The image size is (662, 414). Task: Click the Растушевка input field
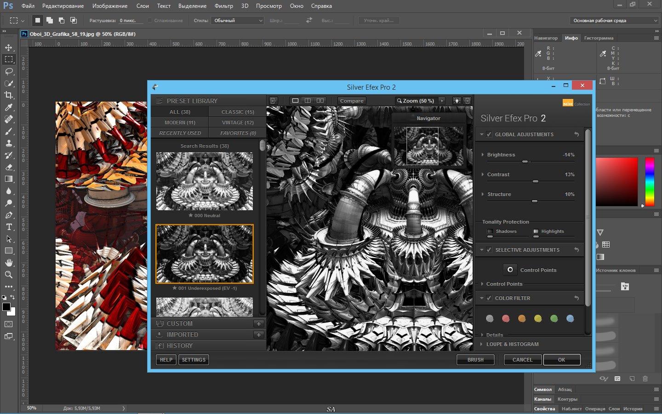[131, 20]
